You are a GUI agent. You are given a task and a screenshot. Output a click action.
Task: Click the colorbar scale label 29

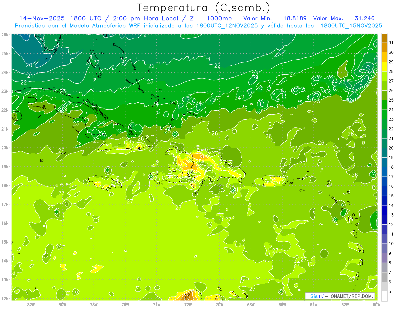pyautogui.click(x=391, y=62)
